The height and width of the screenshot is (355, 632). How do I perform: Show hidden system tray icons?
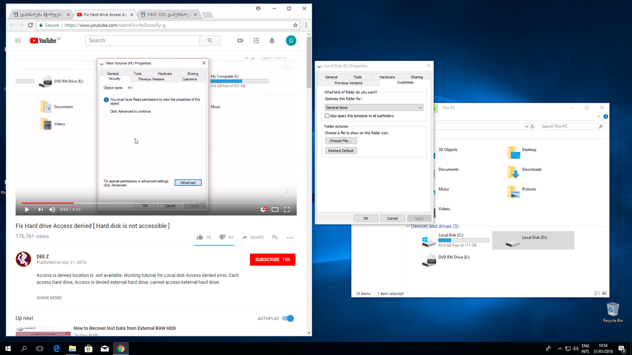[x=560, y=349]
